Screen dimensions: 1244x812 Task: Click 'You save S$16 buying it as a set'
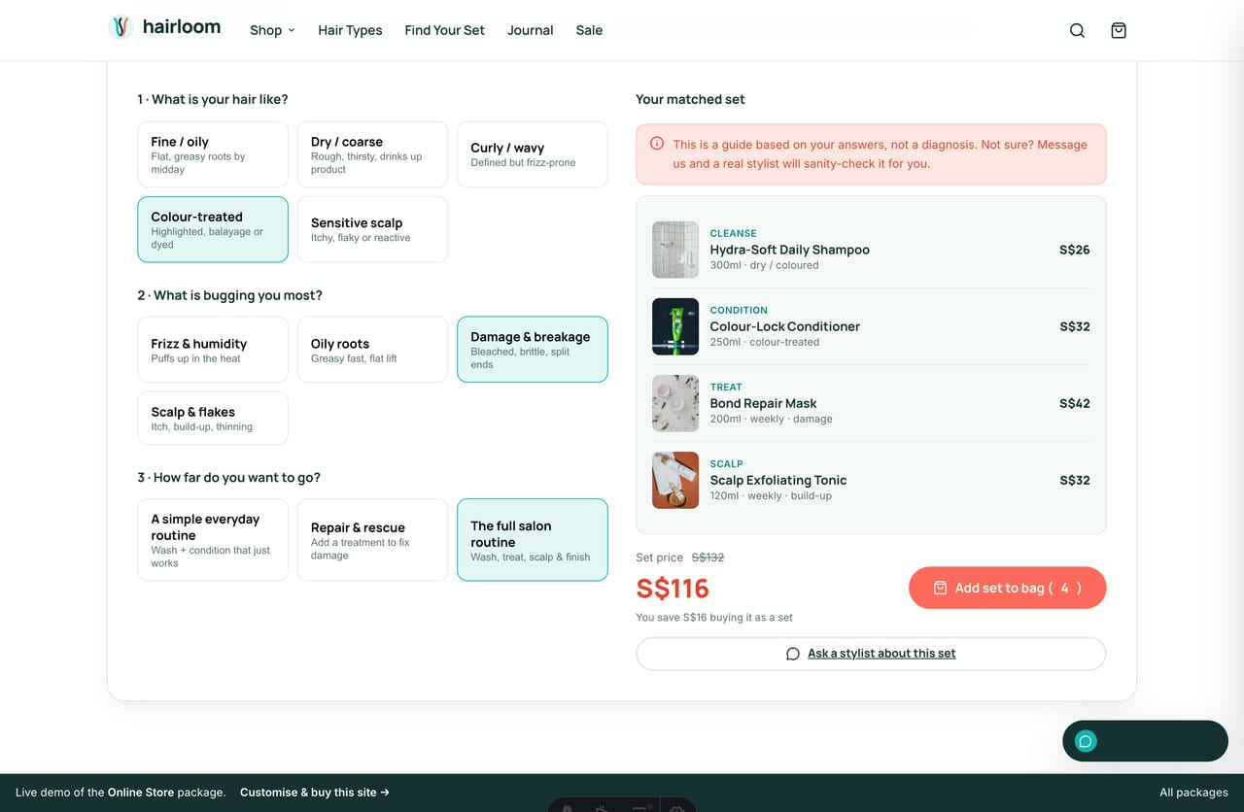click(714, 618)
